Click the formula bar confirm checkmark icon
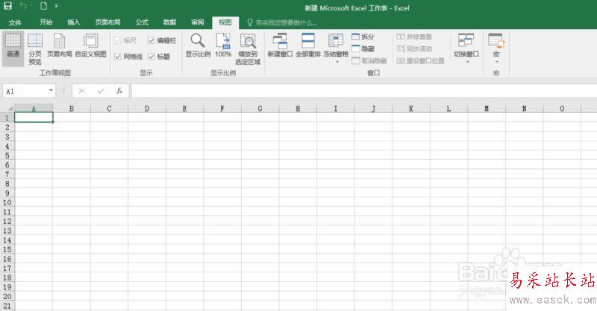 pyautogui.click(x=101, y=91)
